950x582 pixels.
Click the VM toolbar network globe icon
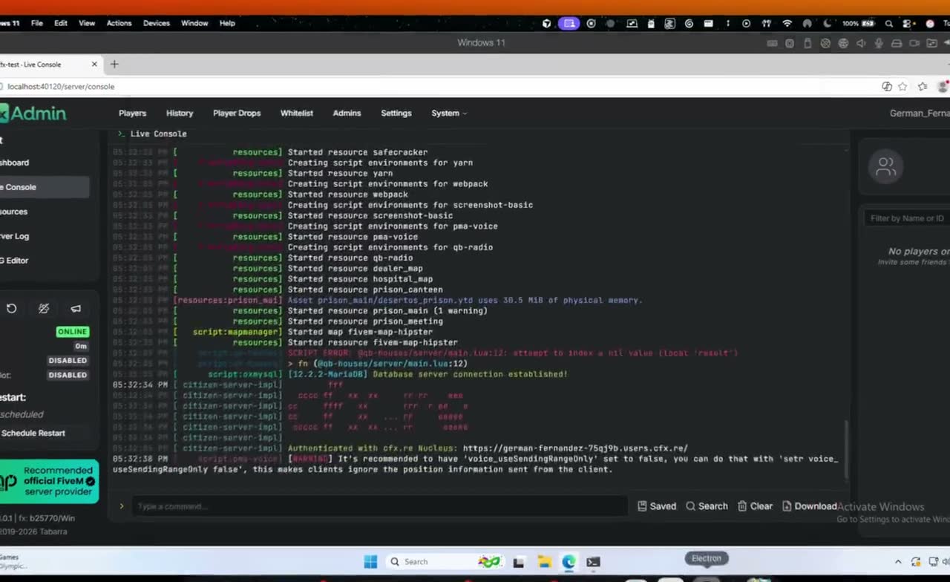click(843, 44)
